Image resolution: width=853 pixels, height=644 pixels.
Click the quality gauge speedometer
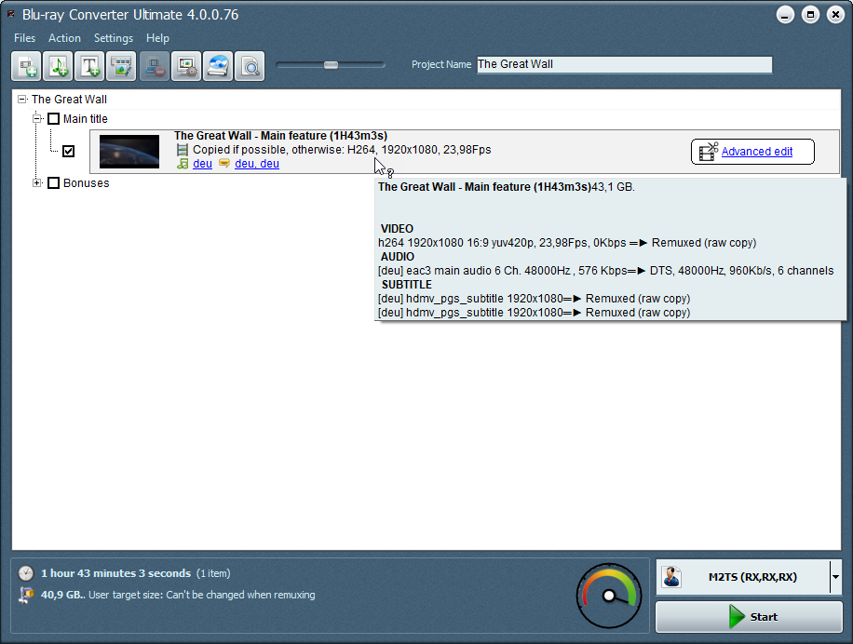609,596
